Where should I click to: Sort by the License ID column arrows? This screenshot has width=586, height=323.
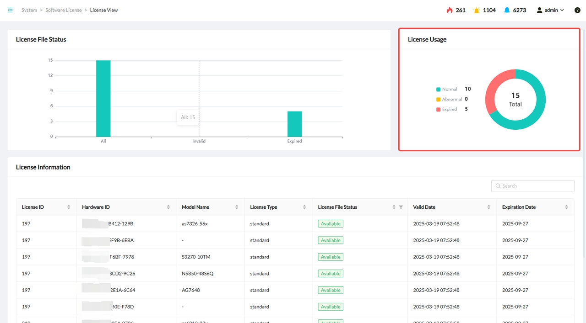(x=69, y=207)
